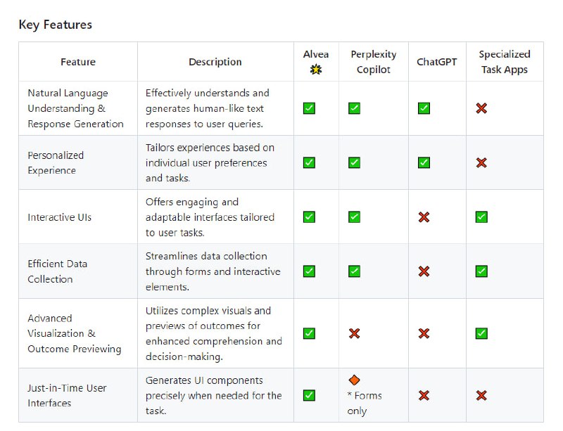Click the Feature column header
563x431 pixels.
pos(77,62)
